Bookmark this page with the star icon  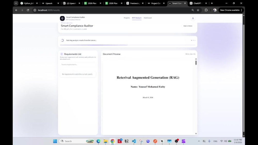[x=198, y=10]
